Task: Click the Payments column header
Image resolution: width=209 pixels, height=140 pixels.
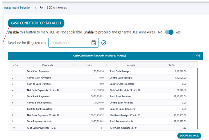Action: click(x=47, y=65)
